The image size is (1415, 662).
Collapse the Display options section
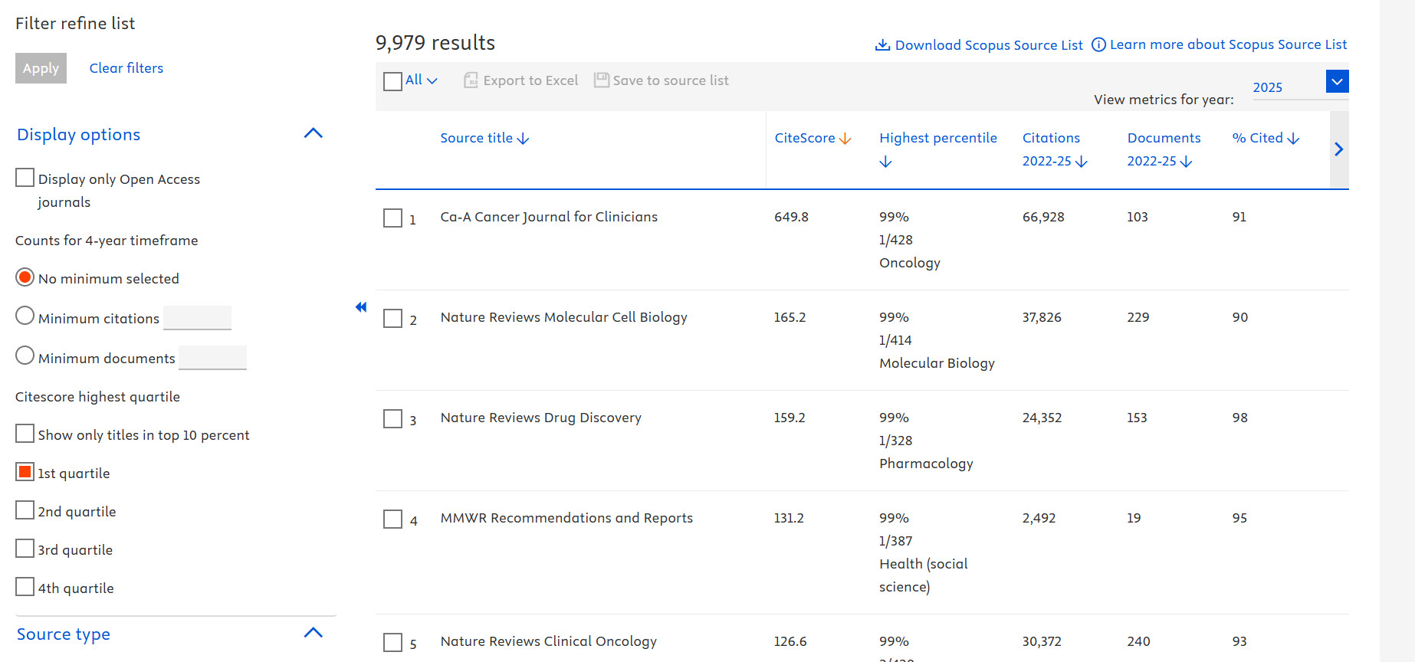[x=314, y=133]
